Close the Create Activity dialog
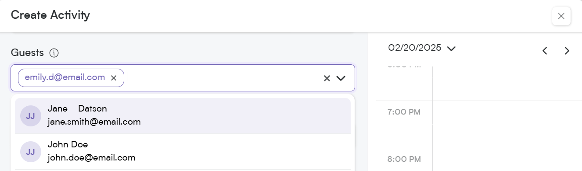The image size is (582, 171). [561, 16]
